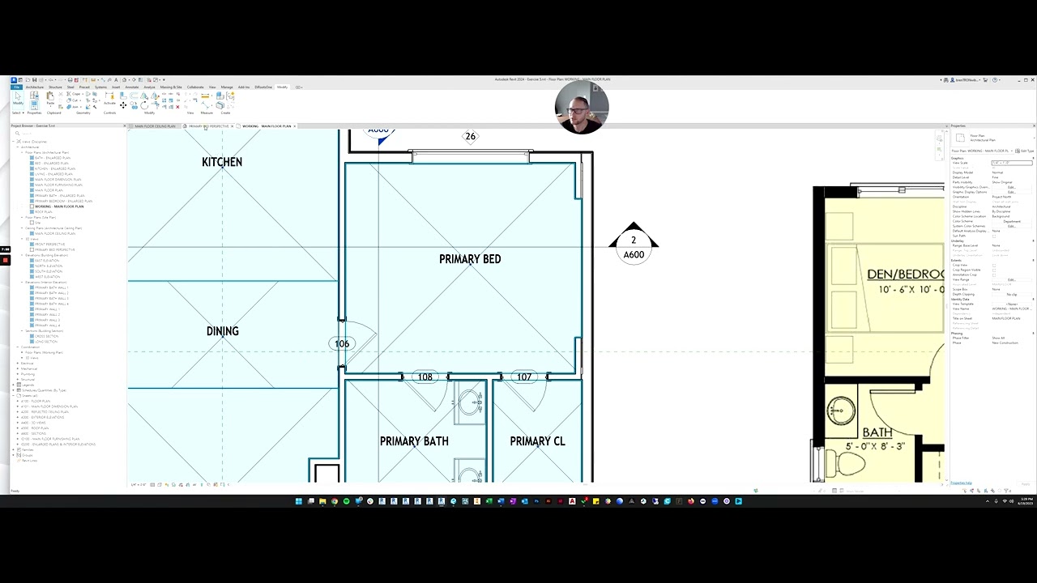
Task: Open ROOF PLAN view in Project Browser
Action: coord(43,212)
